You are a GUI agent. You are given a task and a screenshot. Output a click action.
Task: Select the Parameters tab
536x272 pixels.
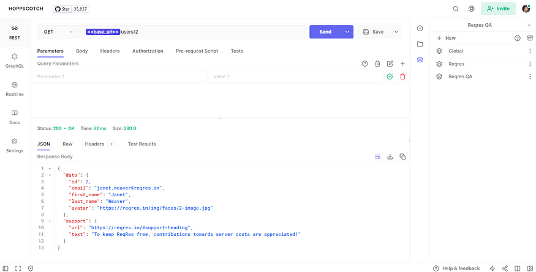pos(50,51)
